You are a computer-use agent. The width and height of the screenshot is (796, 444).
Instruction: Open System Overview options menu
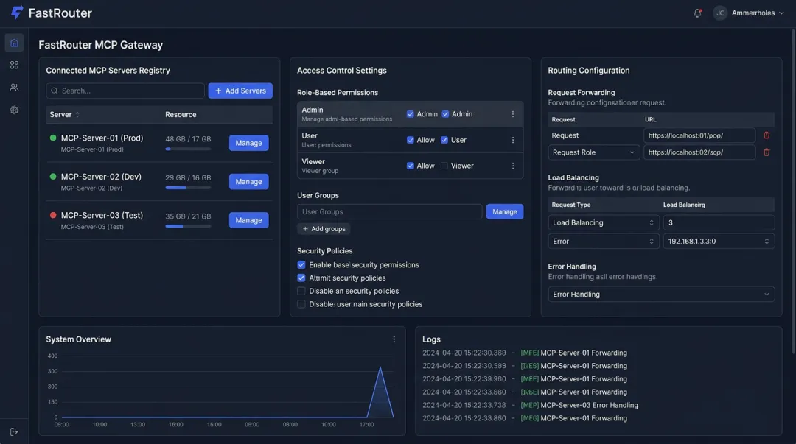coord(394,339)
